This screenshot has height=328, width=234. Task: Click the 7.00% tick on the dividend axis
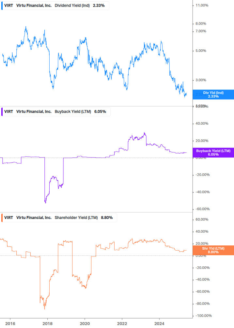tap(201, 31)
